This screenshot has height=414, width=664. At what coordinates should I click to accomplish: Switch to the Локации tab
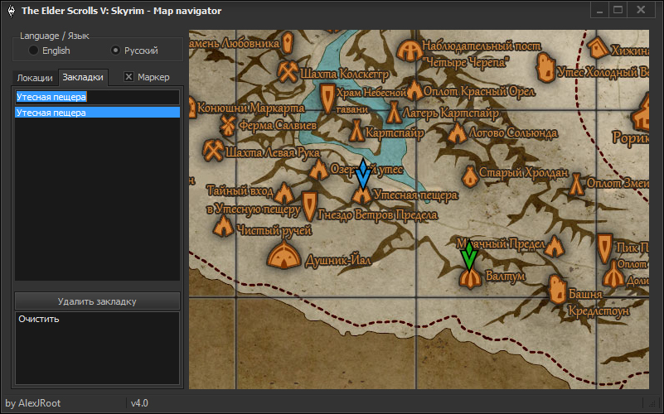(35, 78)
